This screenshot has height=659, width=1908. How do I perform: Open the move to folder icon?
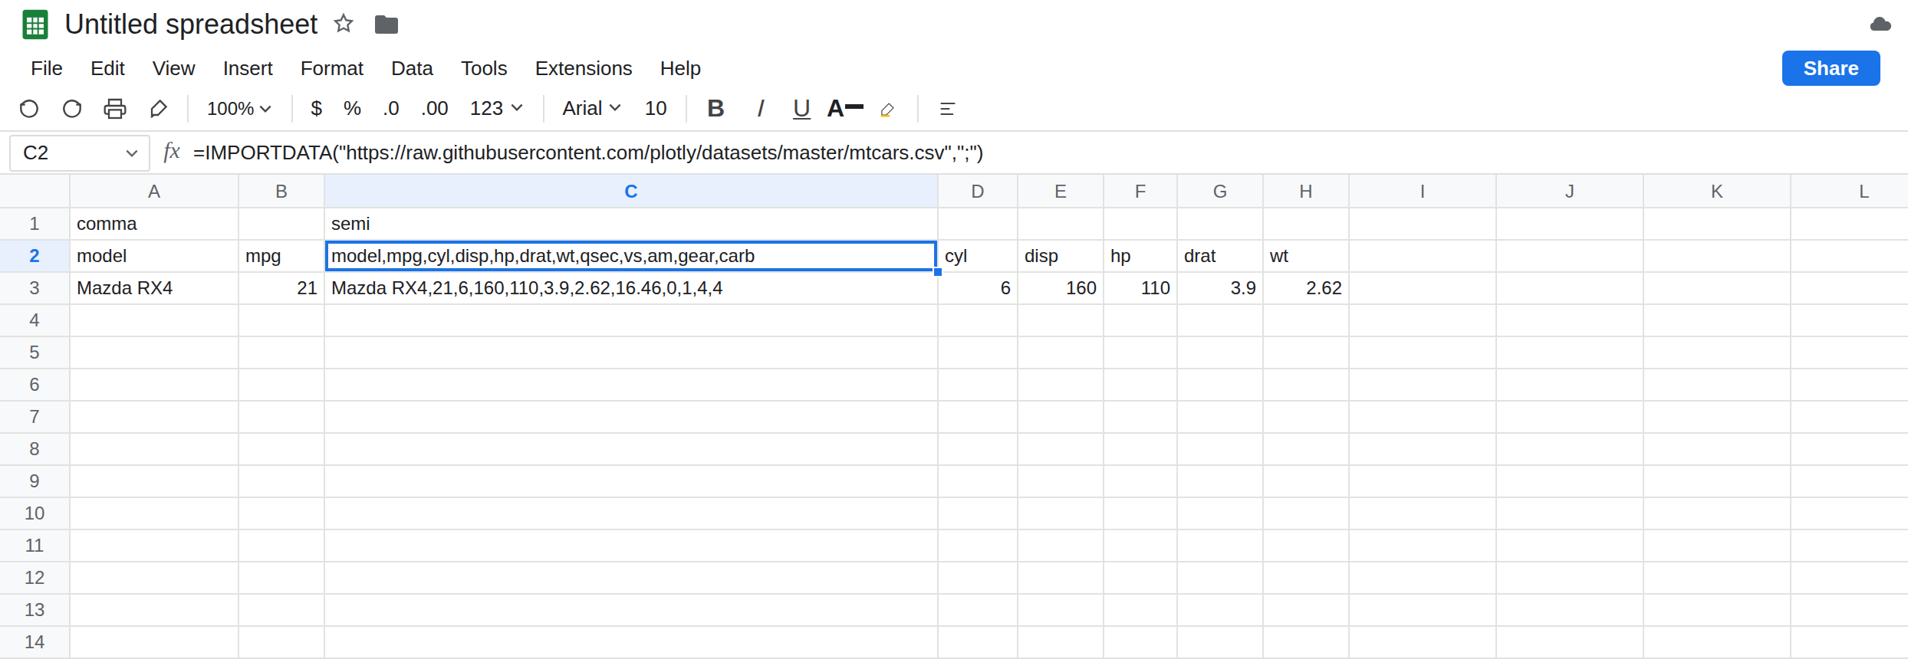(387, 25)
